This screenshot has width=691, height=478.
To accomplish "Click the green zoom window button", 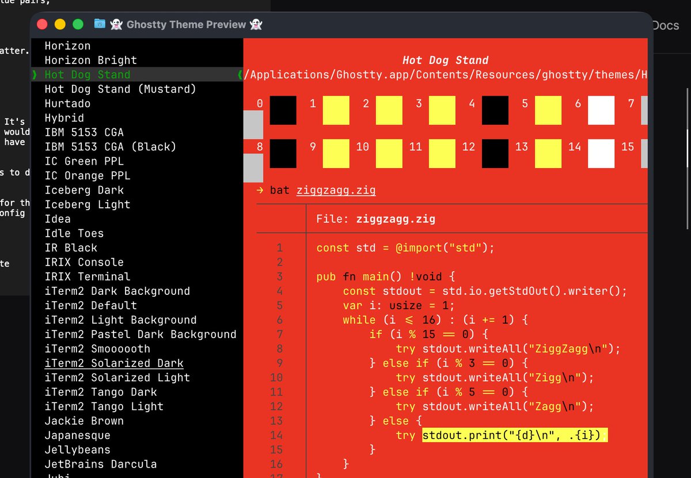I will point(78,24).
